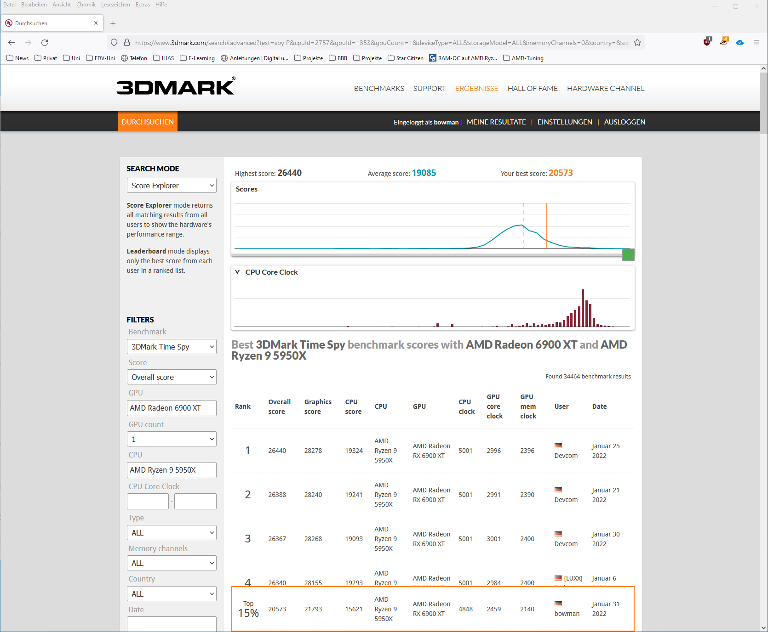Open the Anleitungen | Digital u... bookmark

click(x=255, y=58)
